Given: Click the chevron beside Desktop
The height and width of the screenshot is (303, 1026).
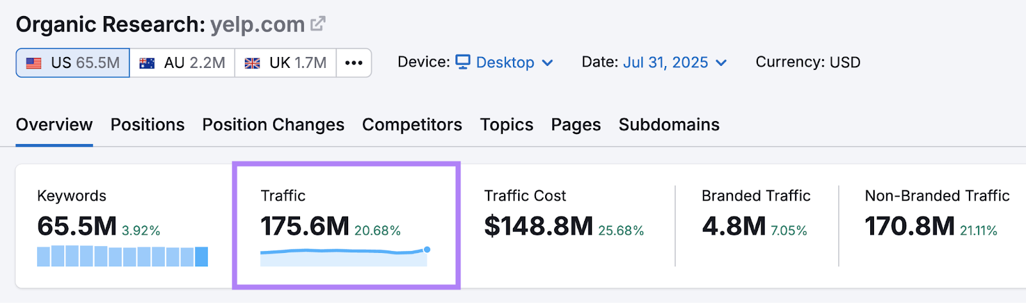Looking at the screenshot, I should pos(548,63).
